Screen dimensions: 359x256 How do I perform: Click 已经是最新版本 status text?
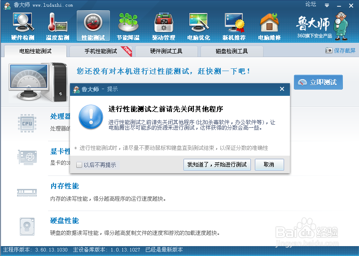point(164,250)
